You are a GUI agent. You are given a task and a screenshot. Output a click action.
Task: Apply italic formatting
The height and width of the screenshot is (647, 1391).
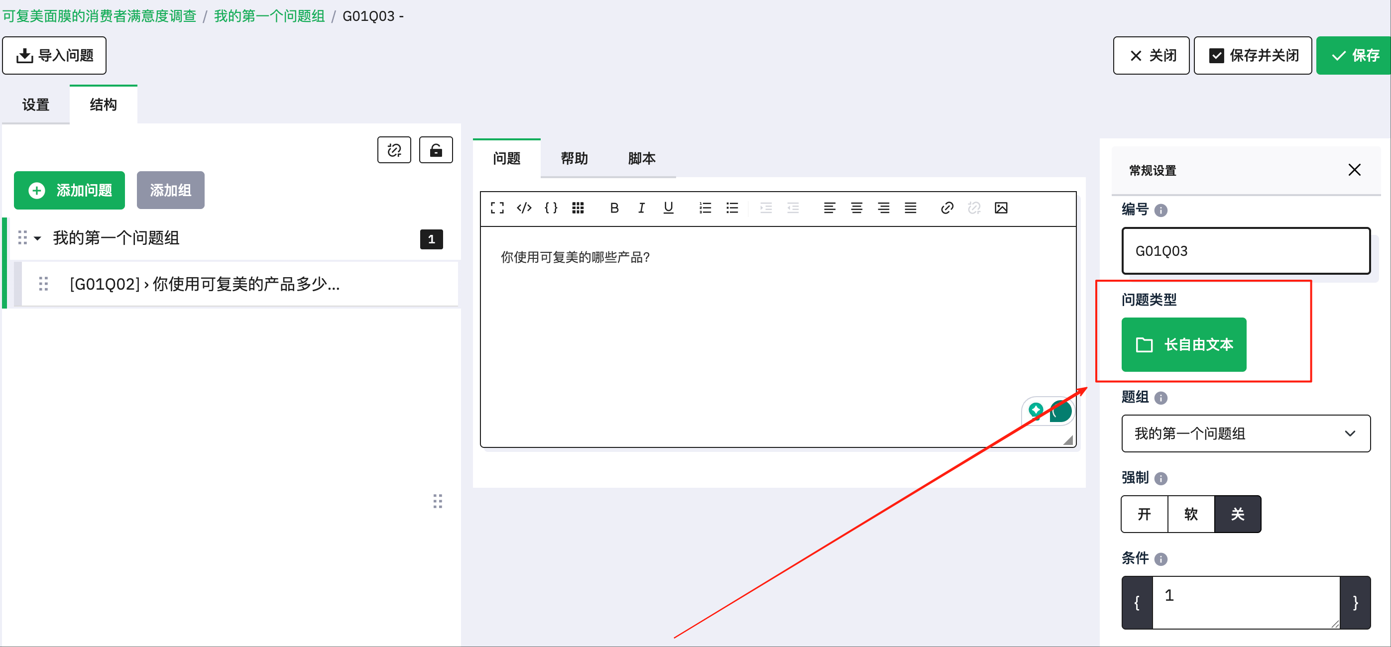[641, 208]
